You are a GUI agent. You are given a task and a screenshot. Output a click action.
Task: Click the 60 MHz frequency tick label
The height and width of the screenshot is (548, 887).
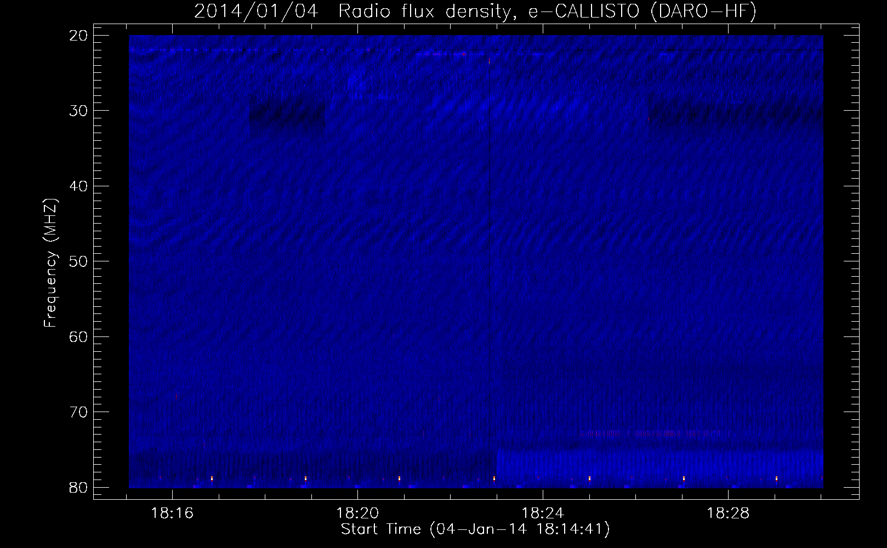(78, 336)
